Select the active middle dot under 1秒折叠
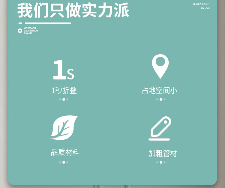This screenshot has height=188, width=225. click(x=64, y=99)
